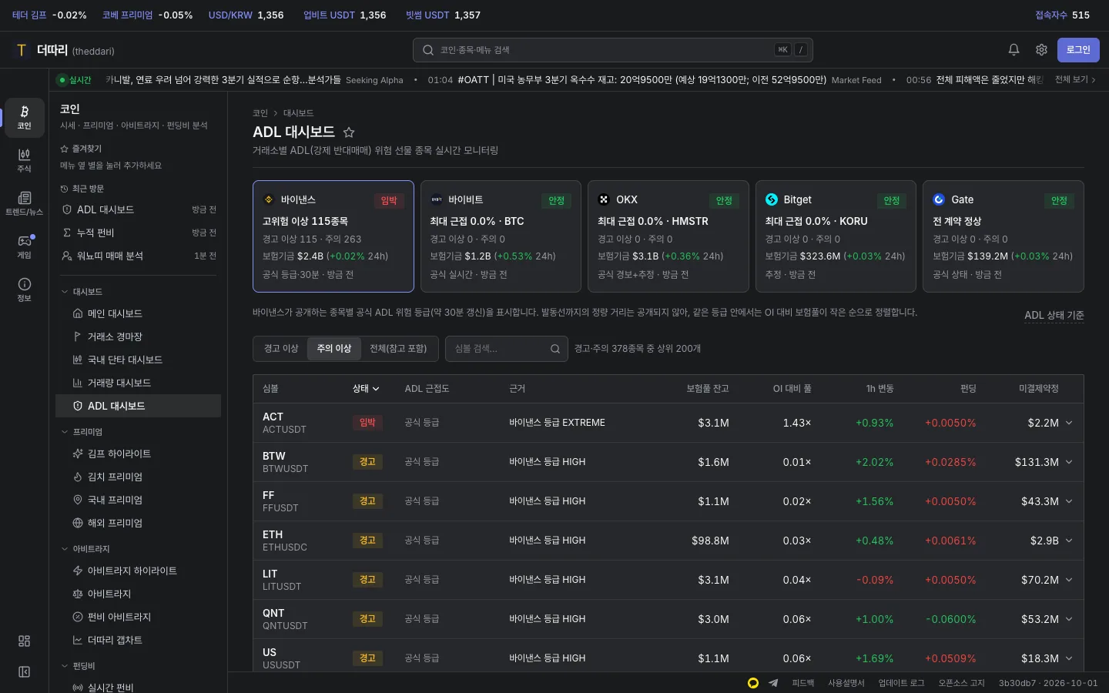Collapse the 대시보드 sidebar group

(x=82, y=292)
